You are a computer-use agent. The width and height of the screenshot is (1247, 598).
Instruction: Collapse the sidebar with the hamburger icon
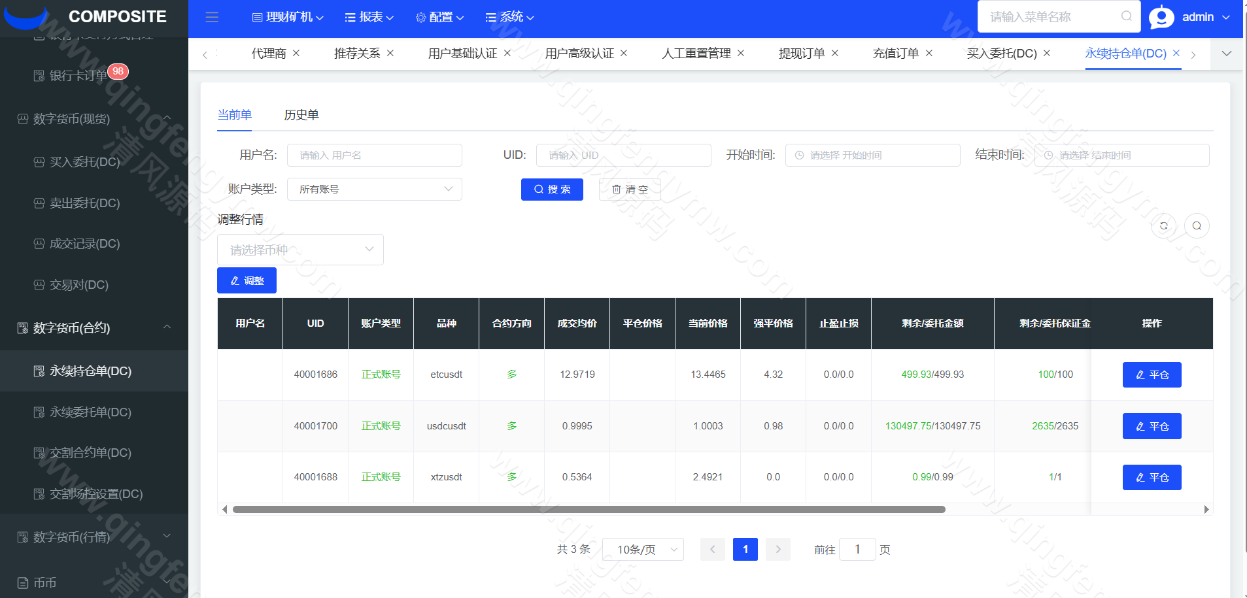(x=211, y=18)
